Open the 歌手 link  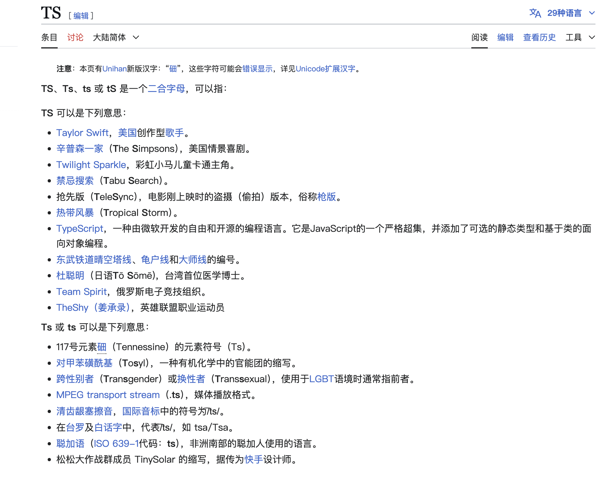coord(174,133)
